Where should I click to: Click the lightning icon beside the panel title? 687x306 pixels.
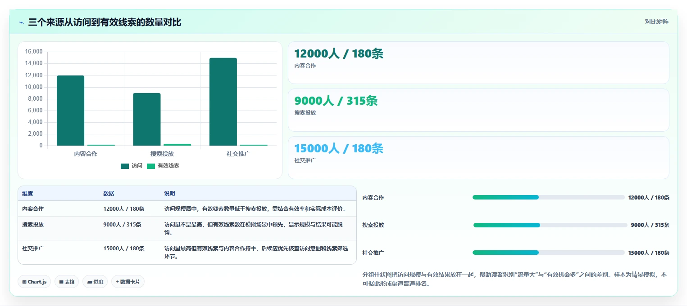[x=21, y=22]
